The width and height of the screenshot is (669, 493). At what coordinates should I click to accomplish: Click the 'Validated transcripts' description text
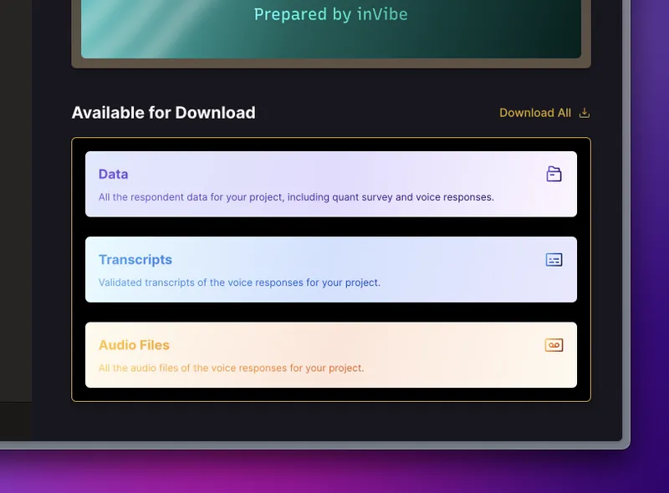pyautogui.click(x=239, y=282)
